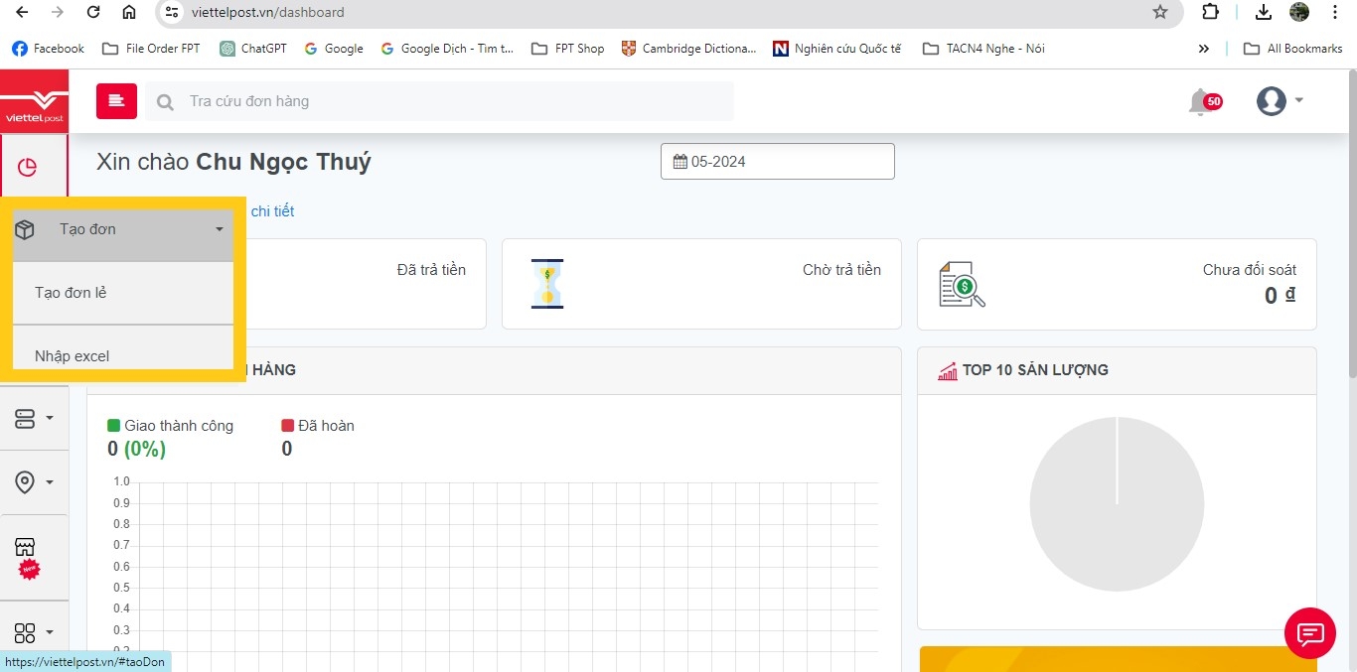Toggle the Giao thành công legend item
Screen dimensions: 1357x672
(170, 425)
